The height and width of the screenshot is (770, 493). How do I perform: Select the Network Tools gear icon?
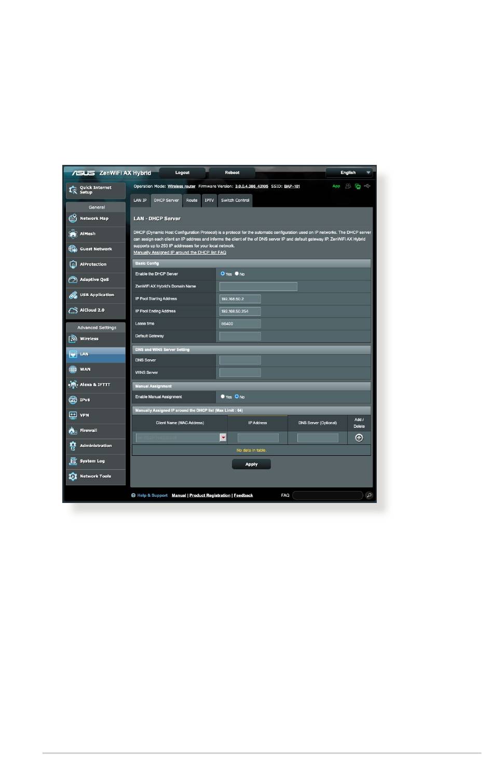tap(73, 477)
